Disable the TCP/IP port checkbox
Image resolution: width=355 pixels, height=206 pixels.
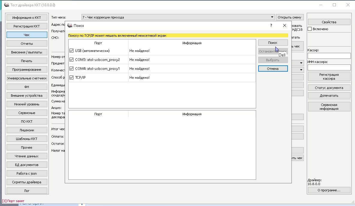(72, 78)
